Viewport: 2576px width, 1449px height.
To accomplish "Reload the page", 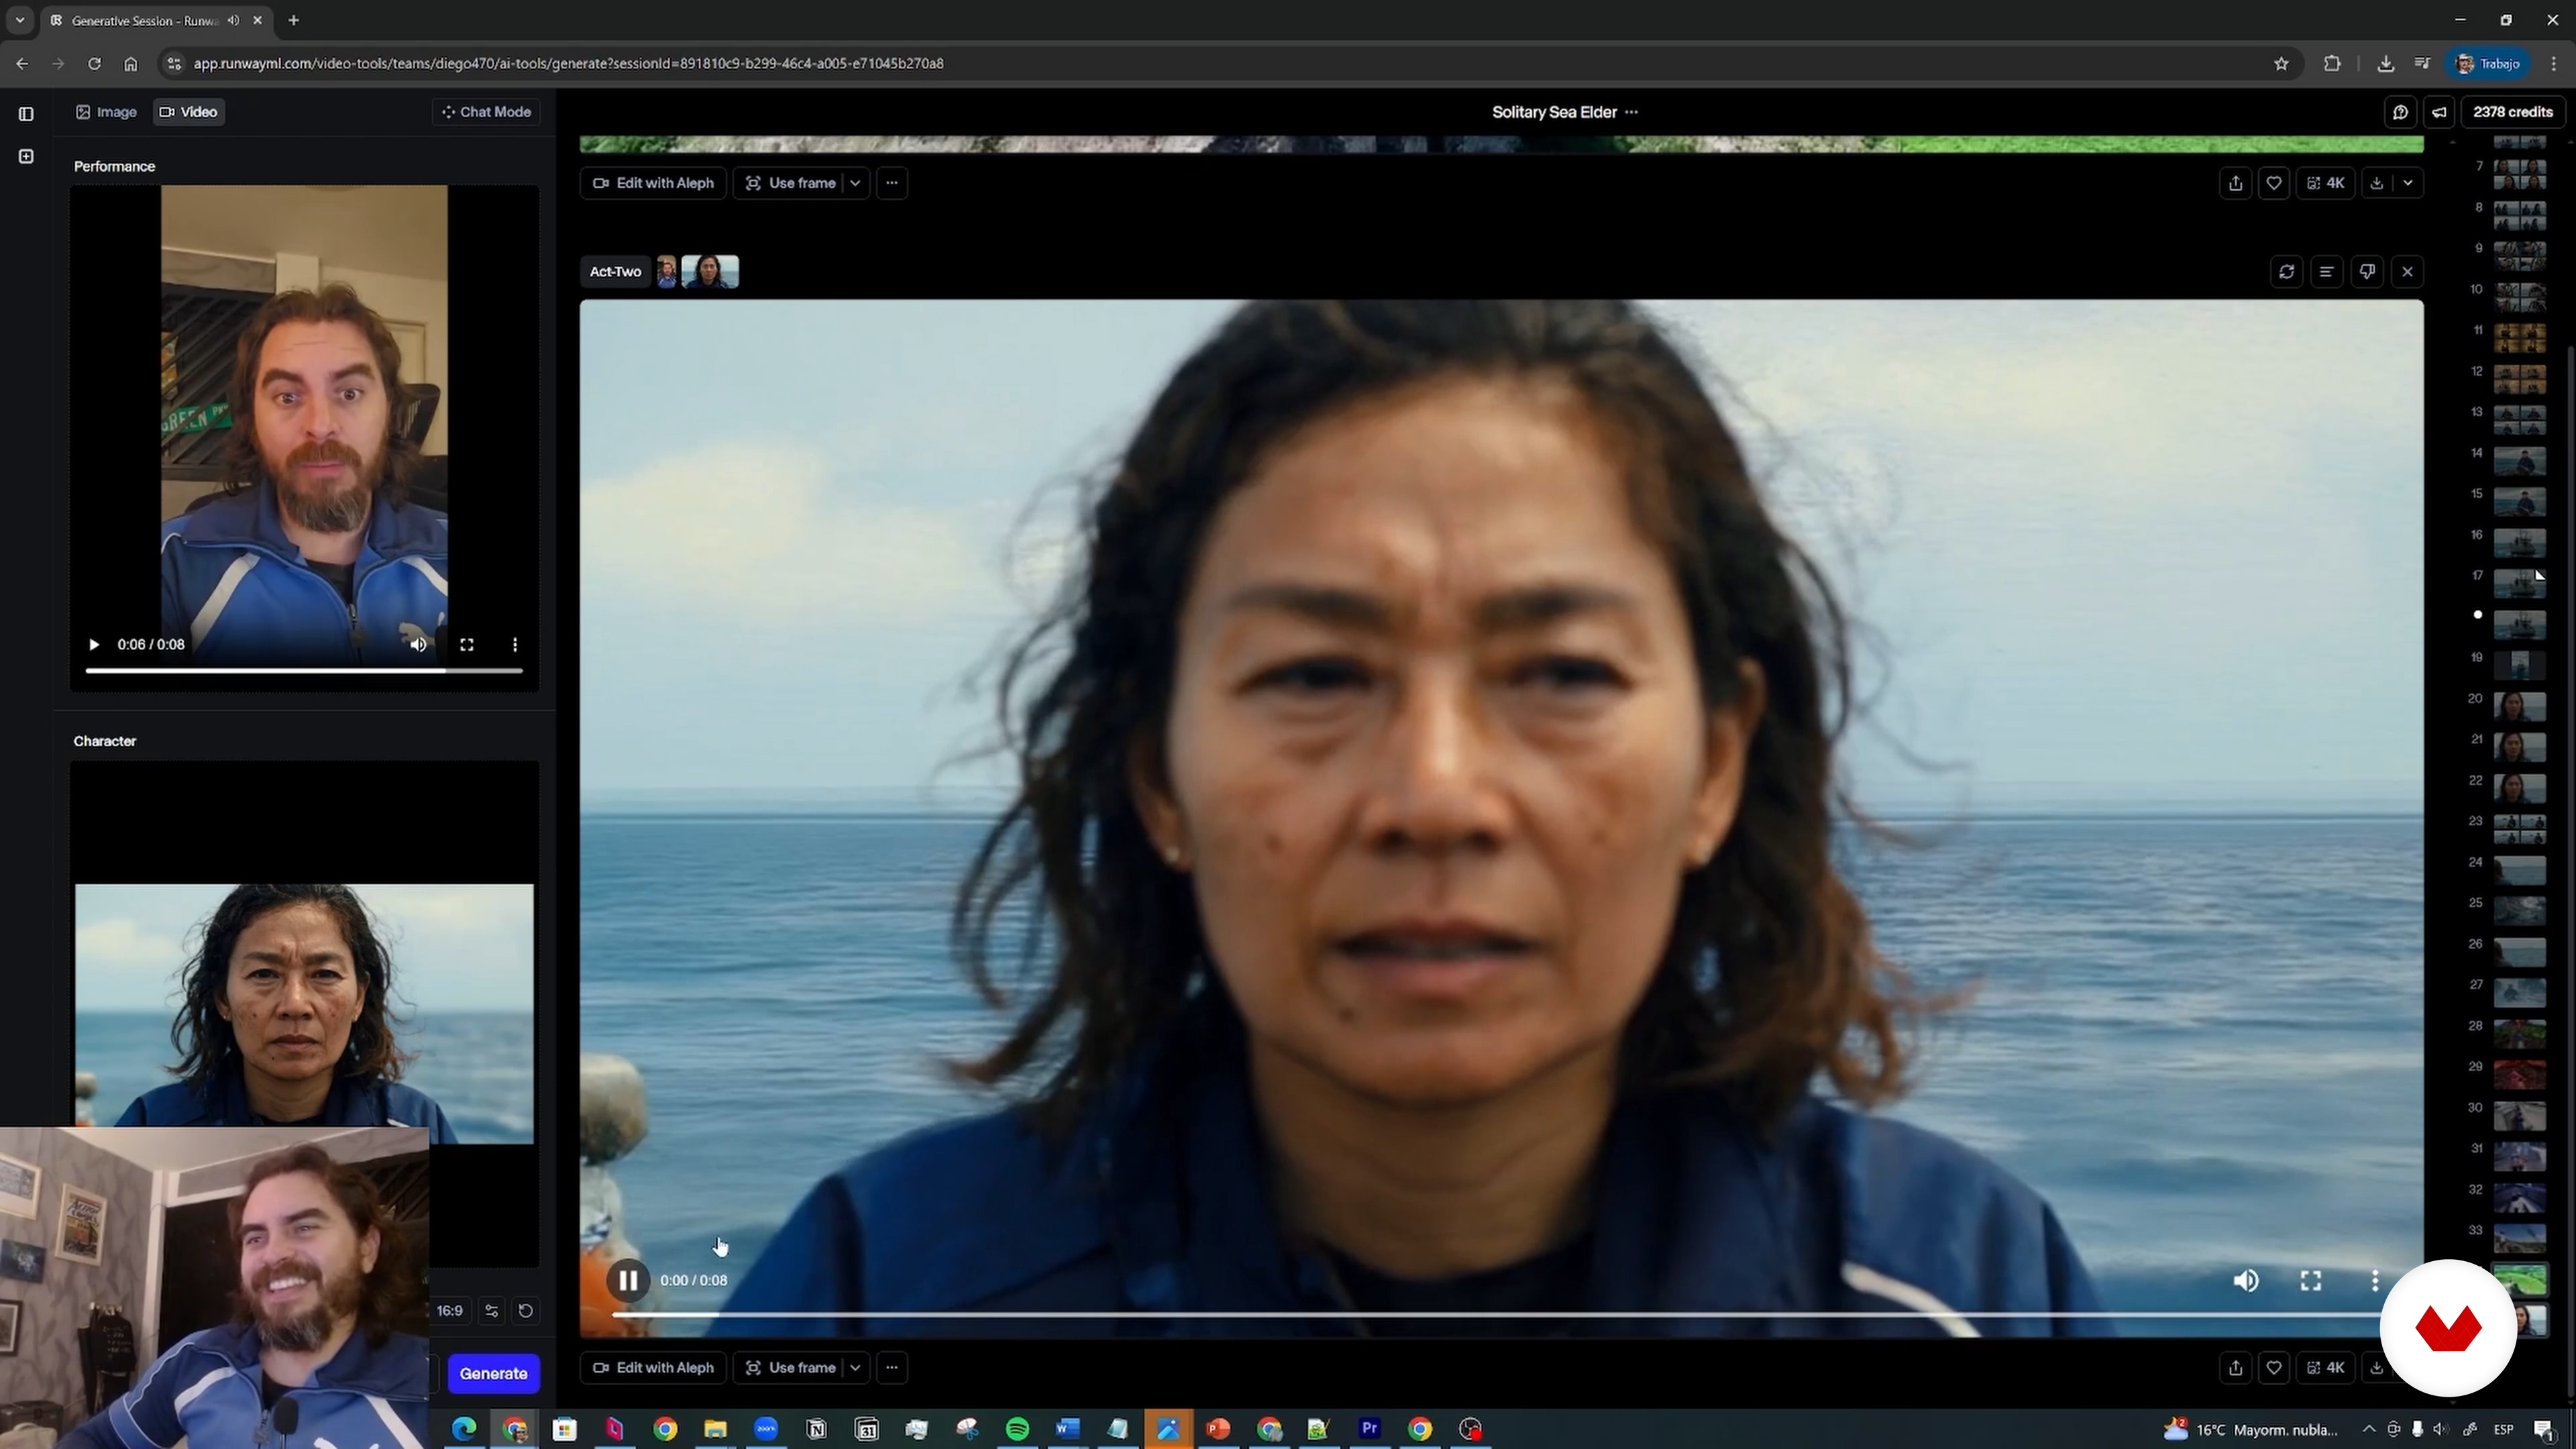I will [94, 63].
